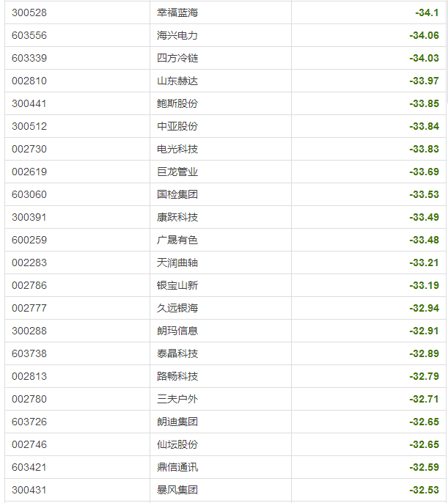448x503 pixels.
Task: Click stock code 002813
Action: [29, 376]
